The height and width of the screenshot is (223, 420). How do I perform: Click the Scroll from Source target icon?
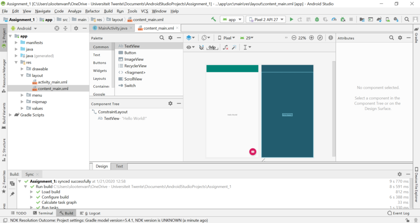click(x=57, y=28)
